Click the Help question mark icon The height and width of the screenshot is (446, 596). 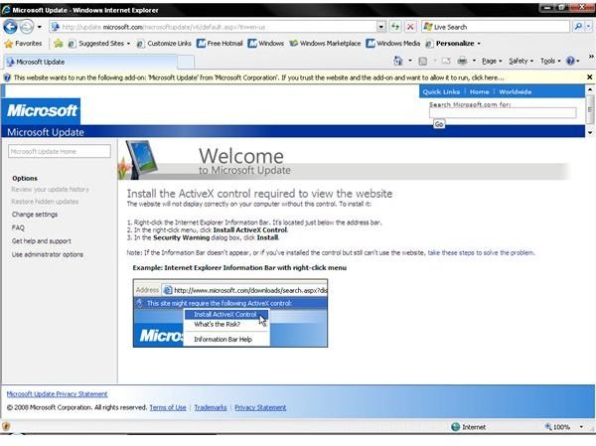tap(570, 61)
